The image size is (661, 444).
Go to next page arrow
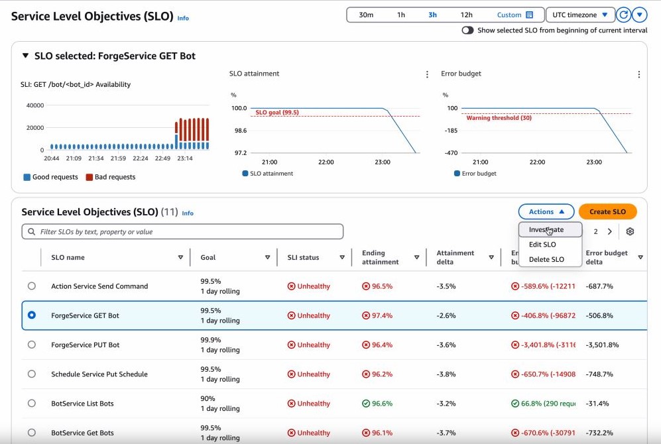[610, 231]
